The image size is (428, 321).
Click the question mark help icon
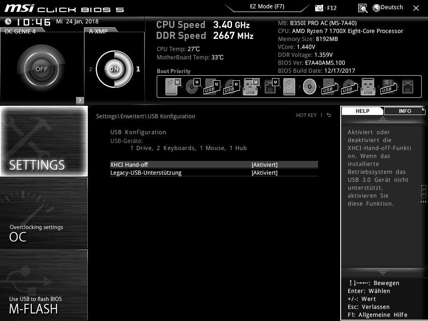[x=80, y=100]
